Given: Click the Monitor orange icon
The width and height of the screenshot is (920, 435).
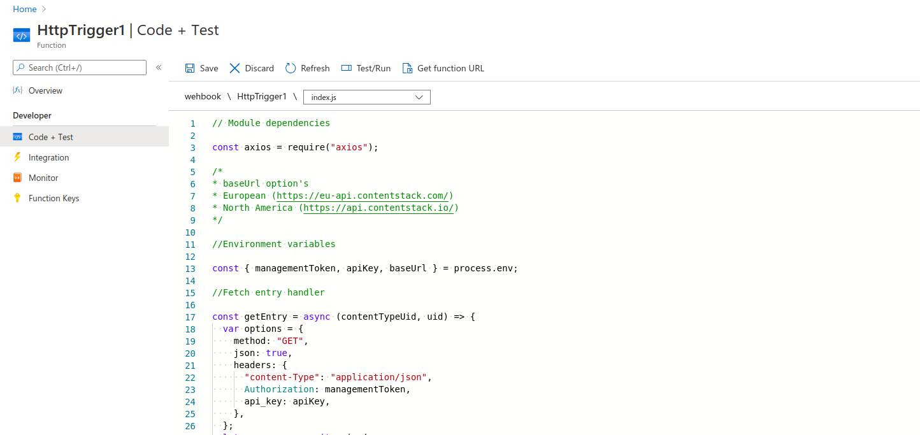Looking at the screenshot, I should (x=18, y=178).
